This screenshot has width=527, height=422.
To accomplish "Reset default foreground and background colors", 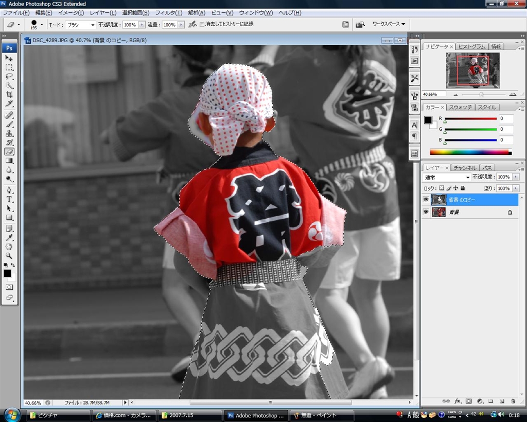I will click(5, 265).
